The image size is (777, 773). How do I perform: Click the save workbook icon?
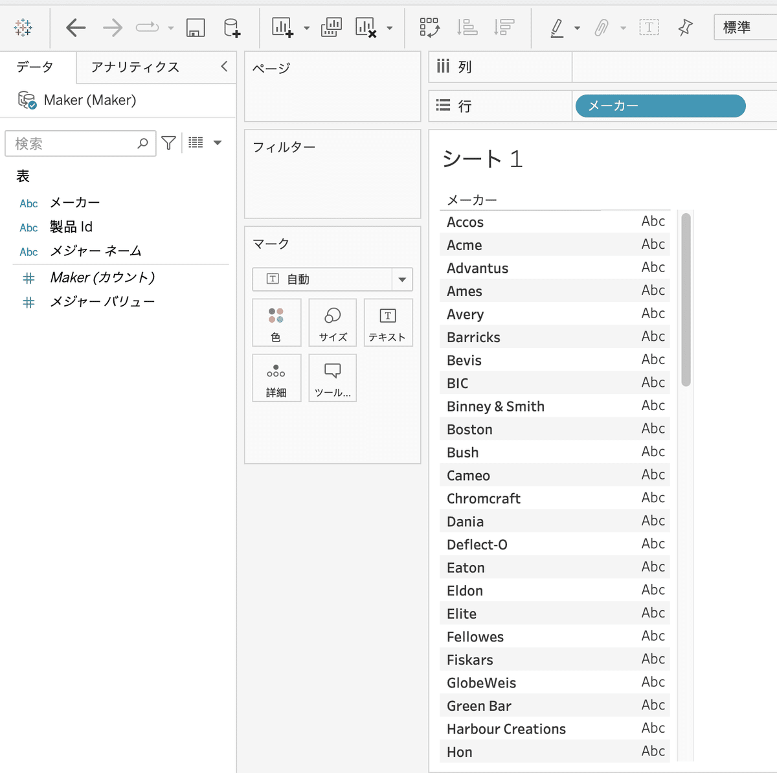click(196, 27)
